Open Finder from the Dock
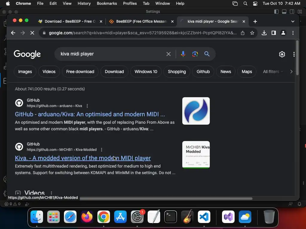The height and width of the screenshot is (229, 306). (37, 217)
